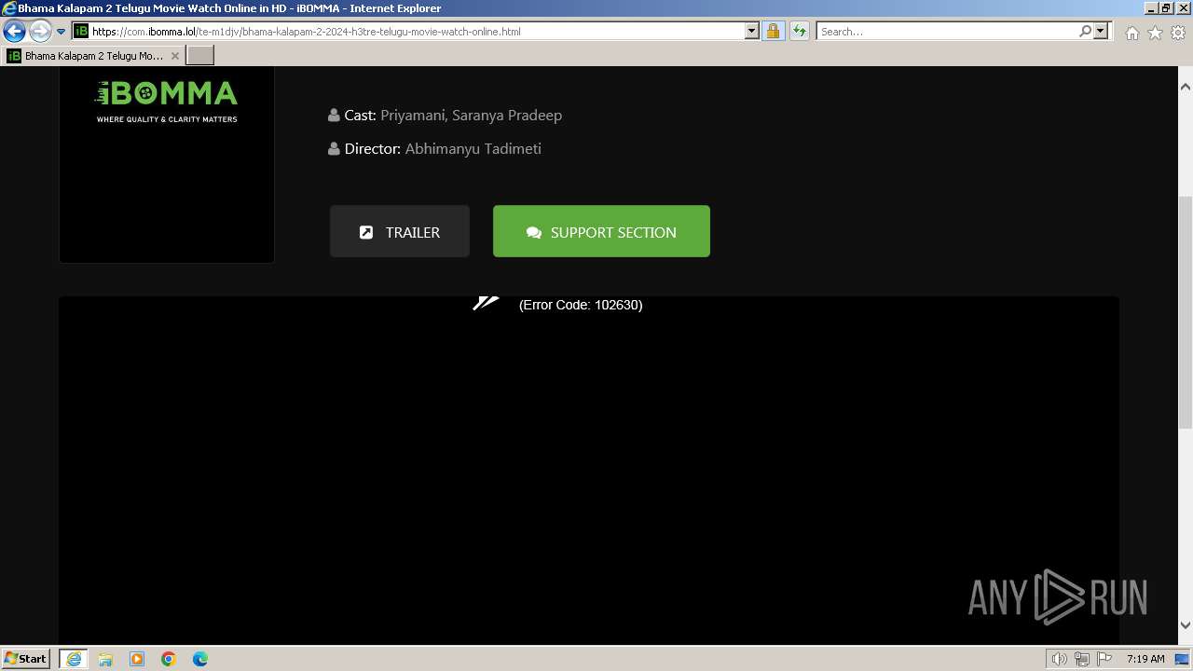Open the Home page icon
1193x671 pixels.
click(1131, 33)
